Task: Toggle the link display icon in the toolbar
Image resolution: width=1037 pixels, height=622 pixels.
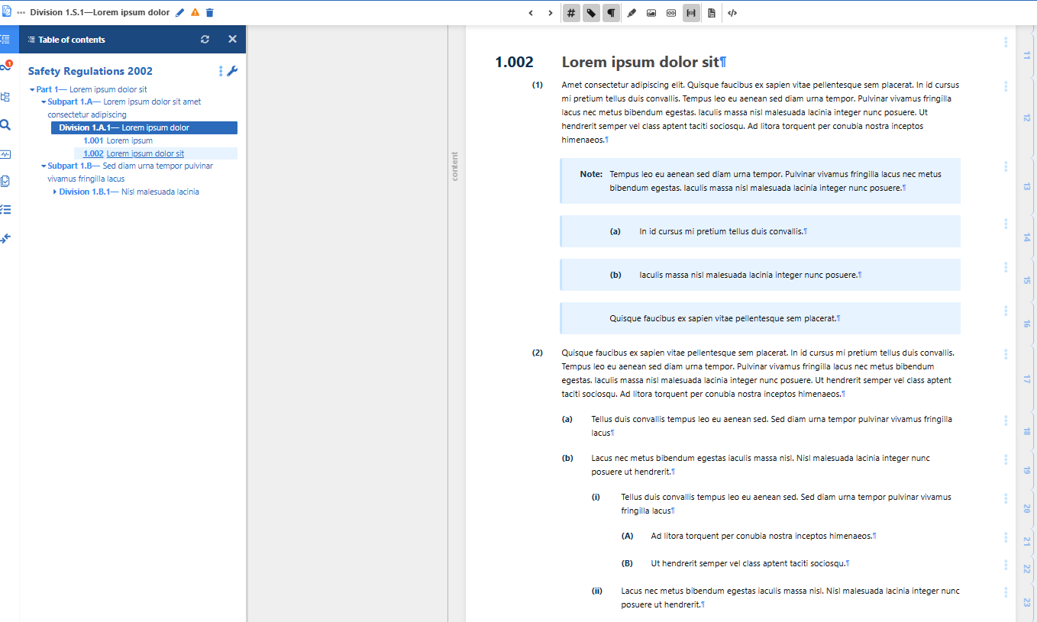Action: 671,13
